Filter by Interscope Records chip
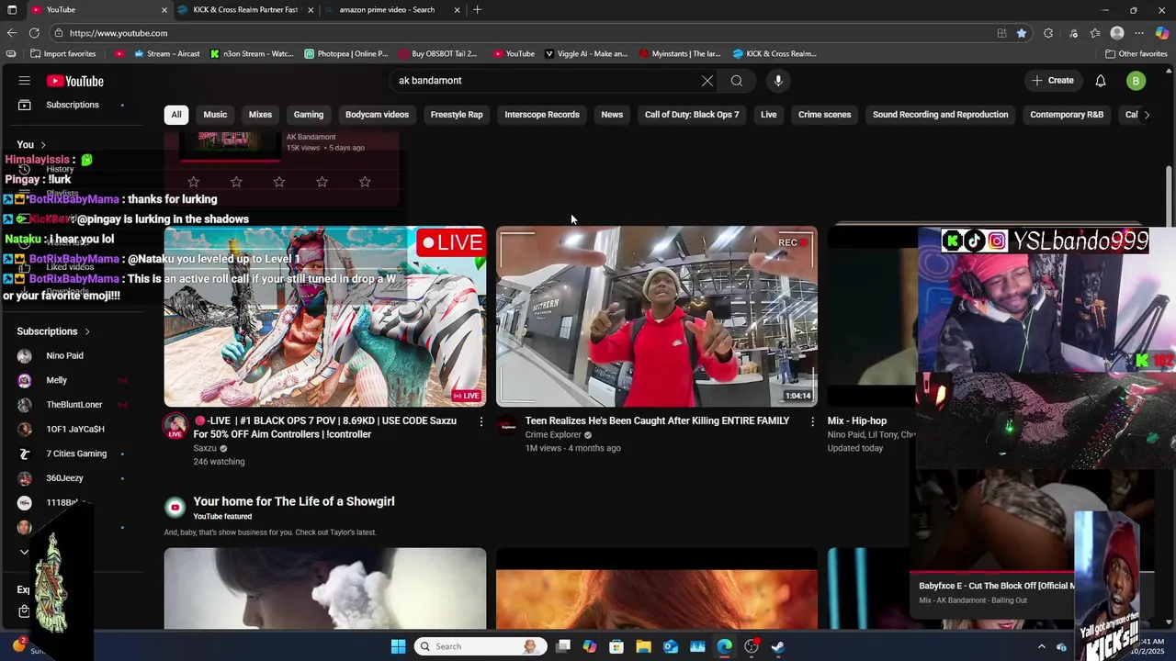Viewport: 1176px width, 661px height. [x=542, y=115]
